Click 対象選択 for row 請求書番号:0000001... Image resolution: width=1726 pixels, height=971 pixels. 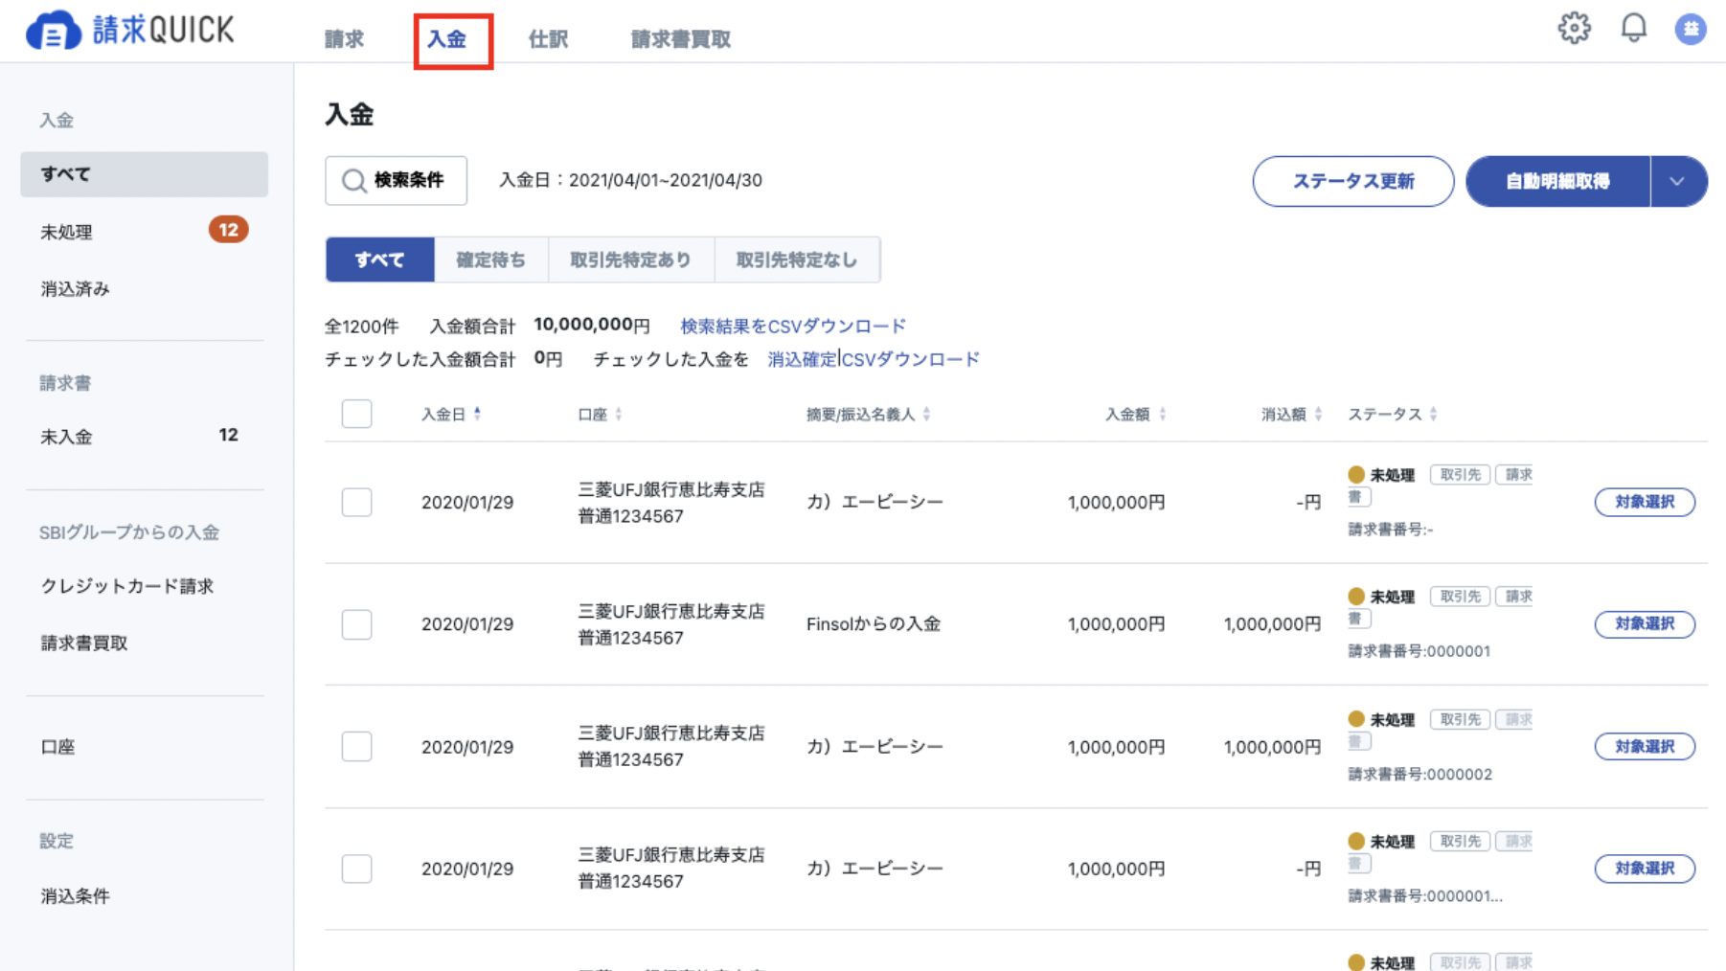(1645, 624)
